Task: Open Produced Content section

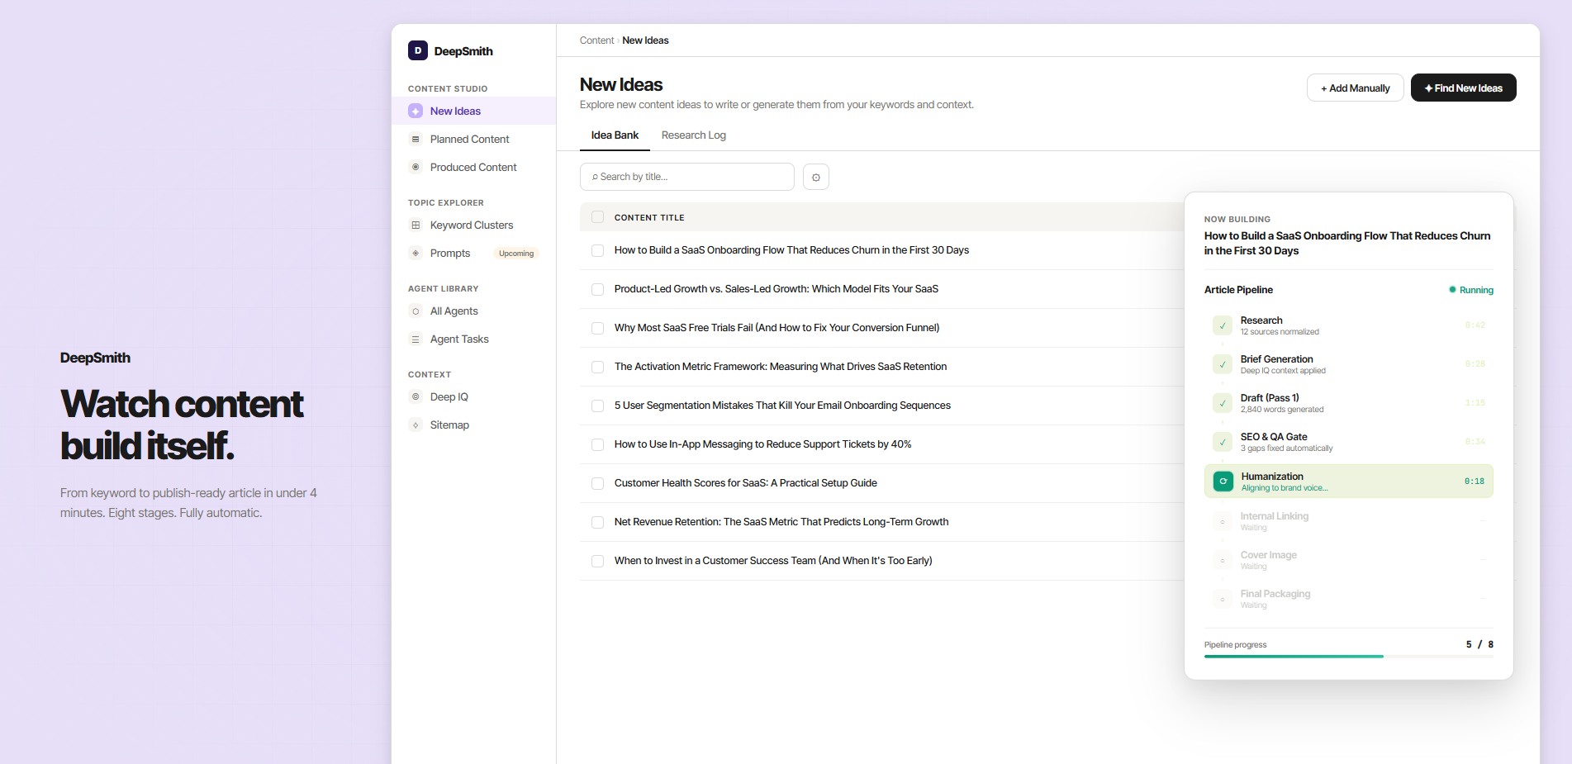Action: 473,167
